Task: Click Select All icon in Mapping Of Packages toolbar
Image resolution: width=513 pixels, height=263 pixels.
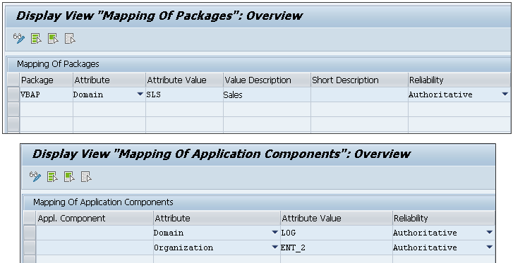Action: pyautogui.click(x=36, y=39)
